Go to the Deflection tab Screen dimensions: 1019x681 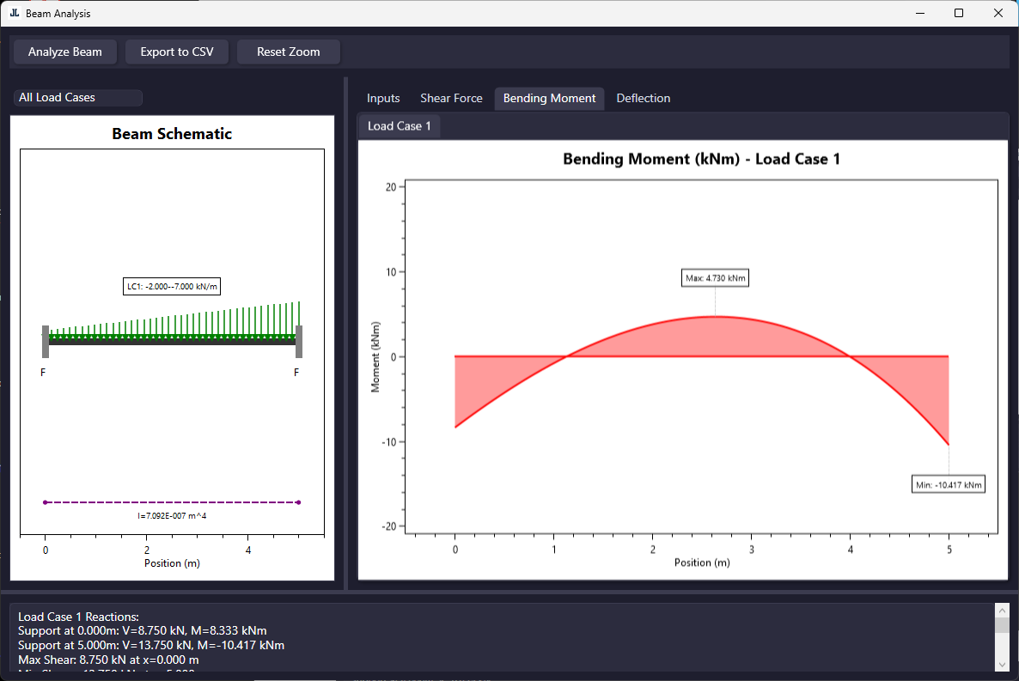(x=643, y=99)
